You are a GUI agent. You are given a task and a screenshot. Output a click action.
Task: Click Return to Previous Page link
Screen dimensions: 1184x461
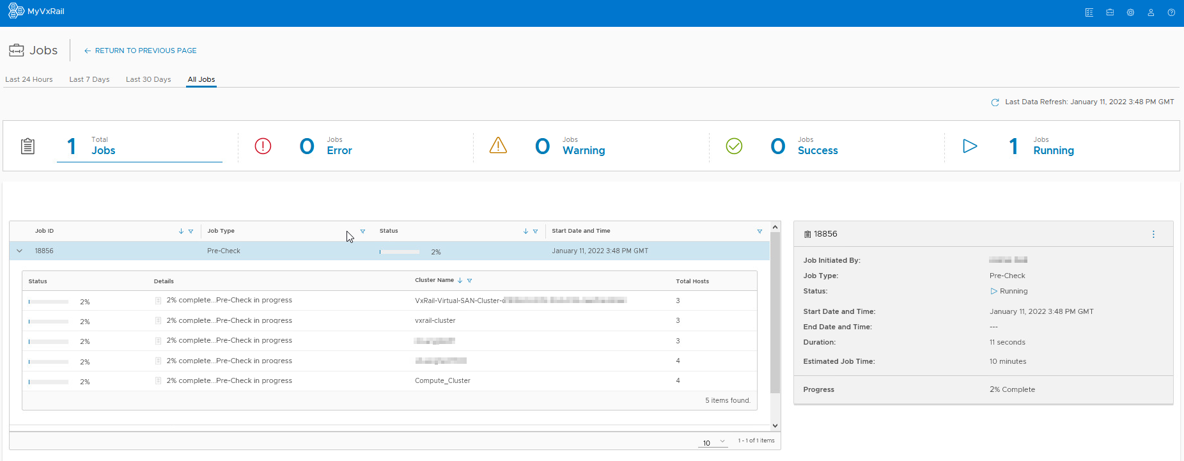[x=141, y=51]
